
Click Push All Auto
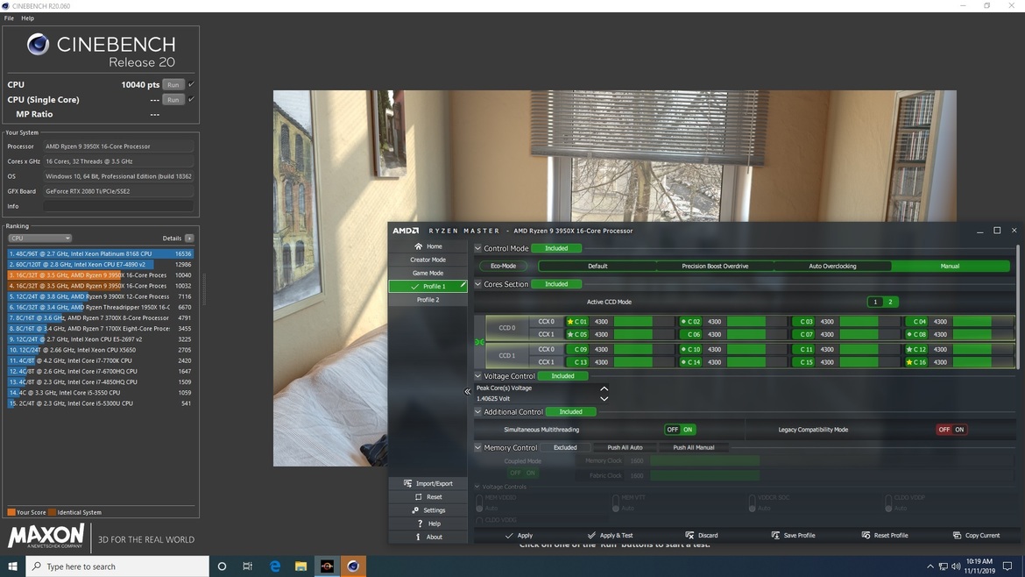tap(625, 447)
